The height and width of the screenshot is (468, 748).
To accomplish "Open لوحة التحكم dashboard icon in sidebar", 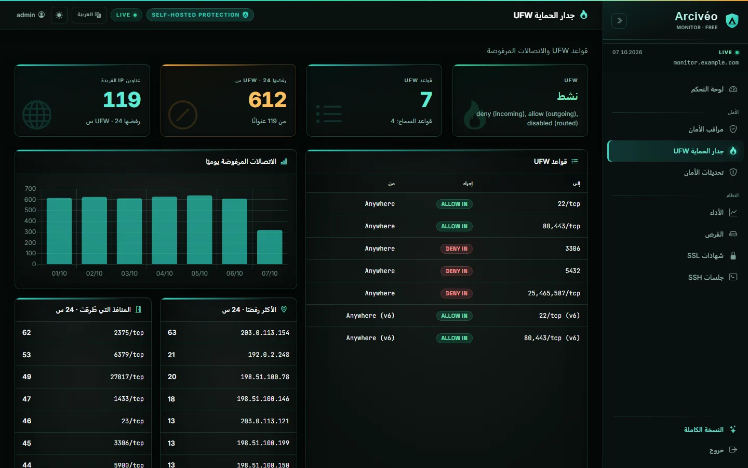I will 733,89.
